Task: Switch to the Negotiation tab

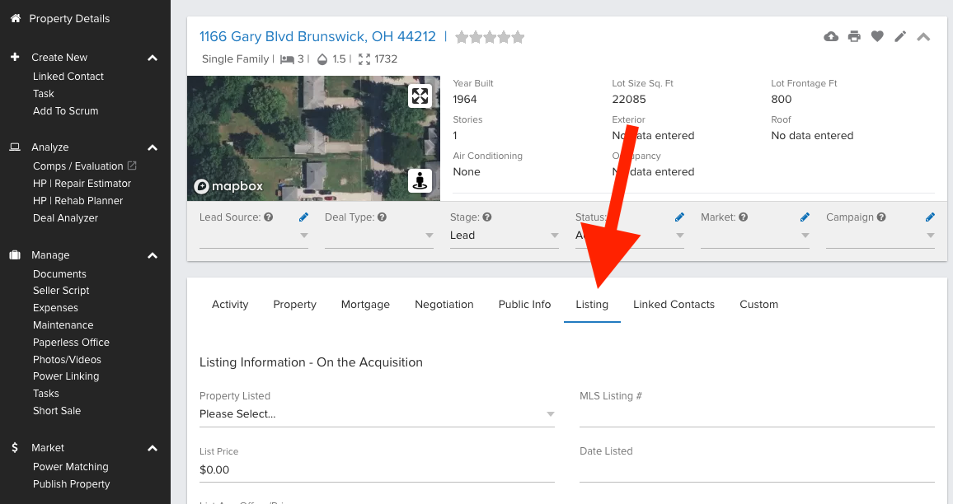Action: [444, 304]
